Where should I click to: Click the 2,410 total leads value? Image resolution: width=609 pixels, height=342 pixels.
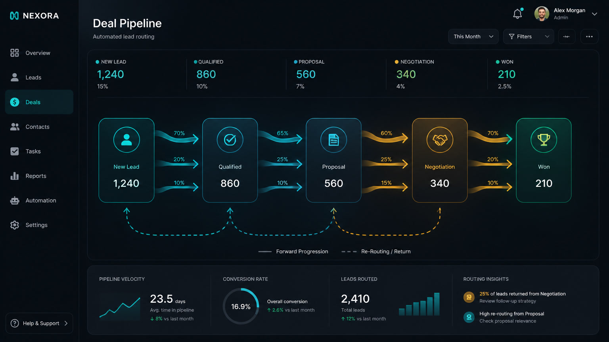355,299
